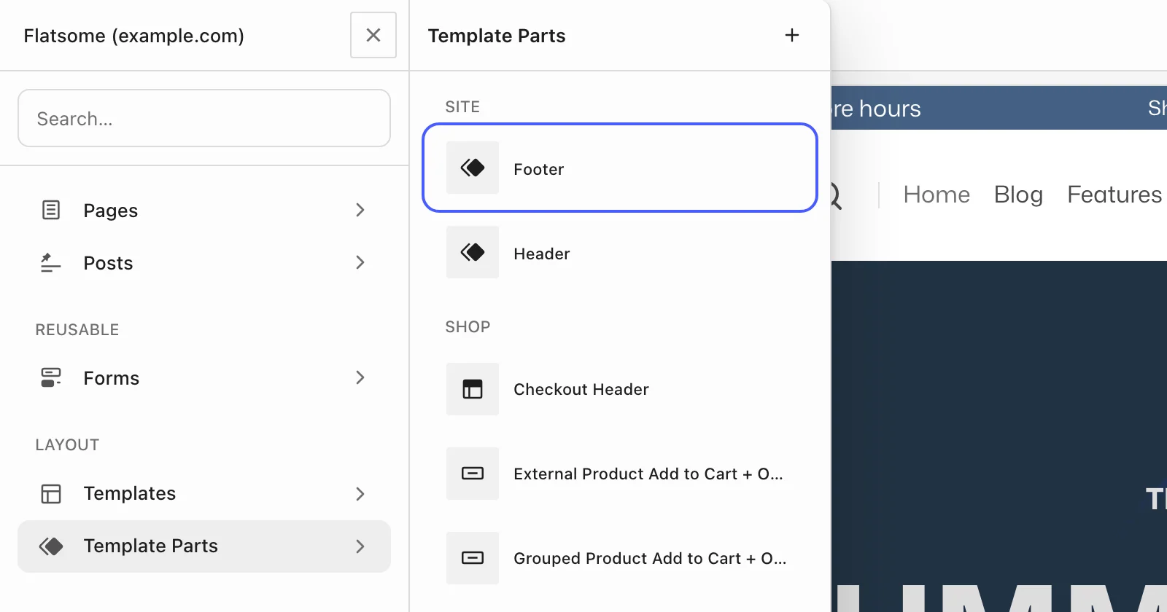Expand Pages with its chevron
The width and height of the screenshot is (1167, 612).
pyautogui.click(x=360, y=210)
